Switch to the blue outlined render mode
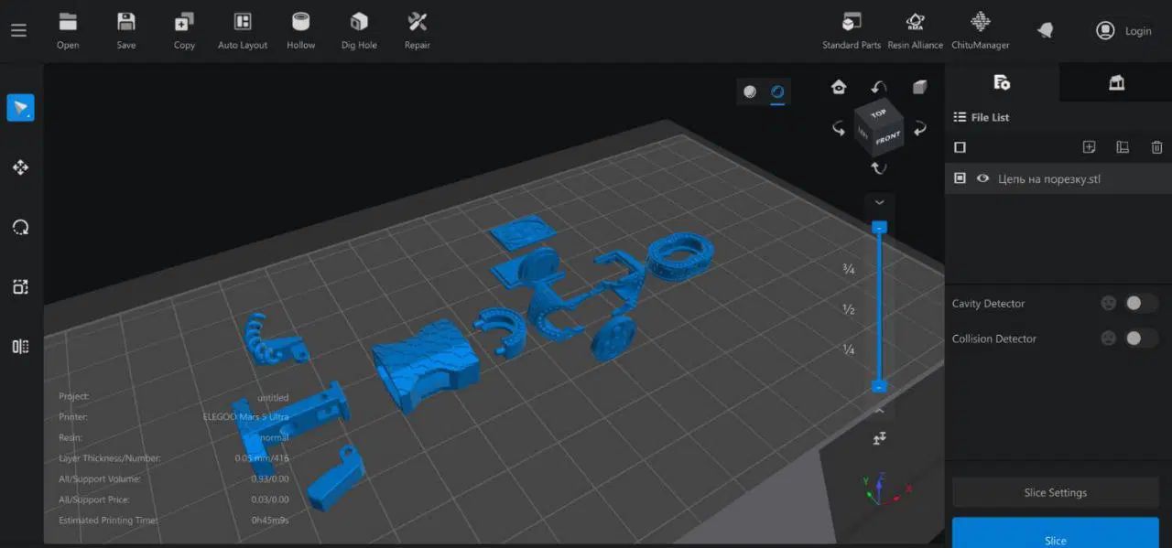The height and width of the screenshot is (548, 1172). 777,91
